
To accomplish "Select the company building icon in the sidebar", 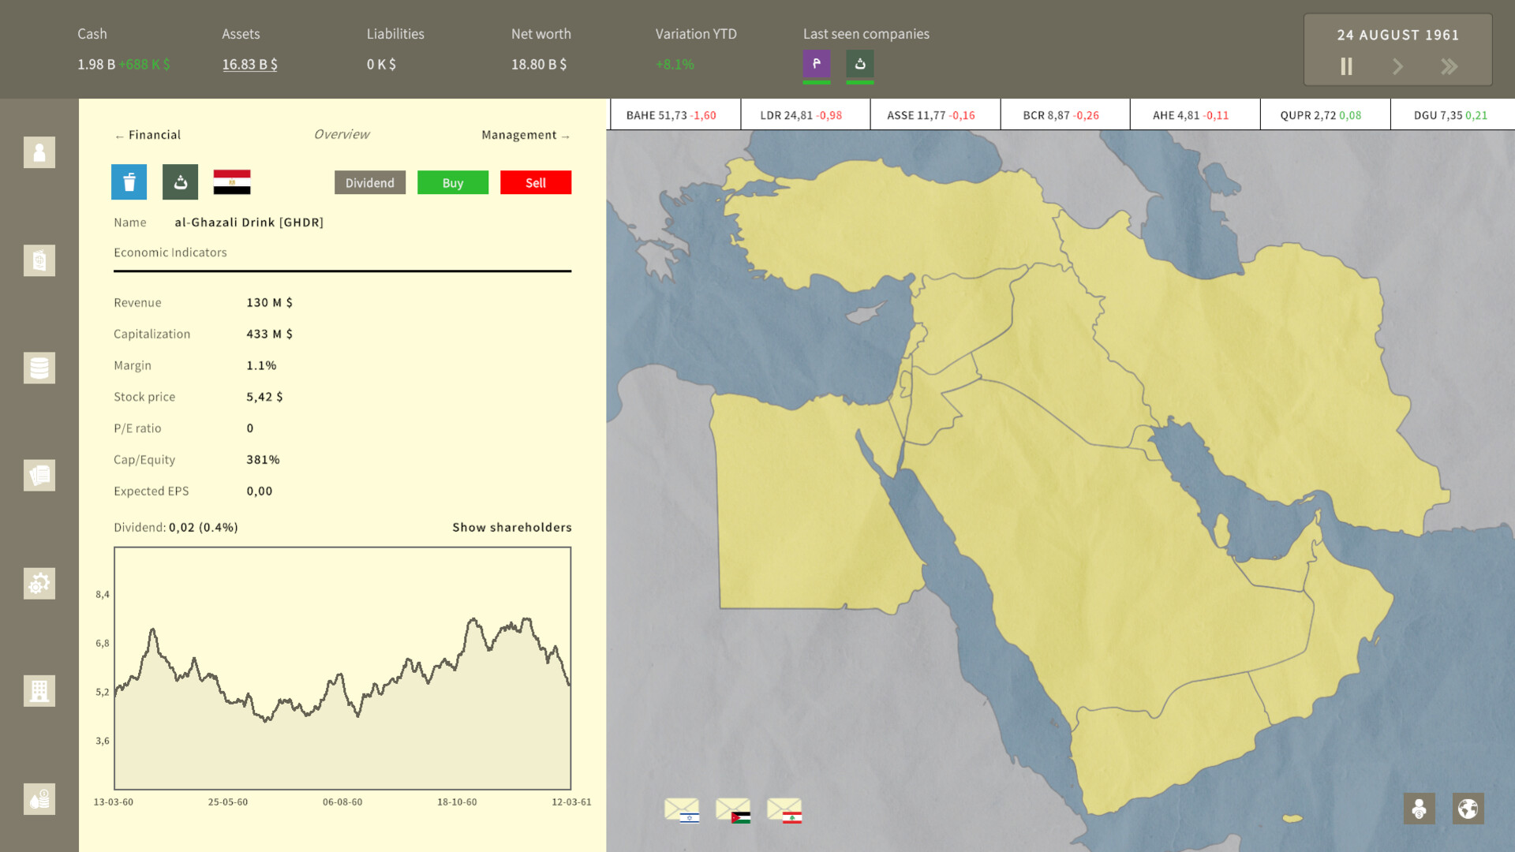I will (x=39, y=690).
